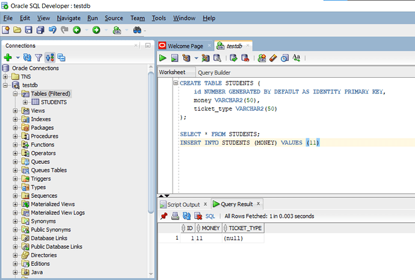Refresh the Query Result grid

[x=186, y=216]
